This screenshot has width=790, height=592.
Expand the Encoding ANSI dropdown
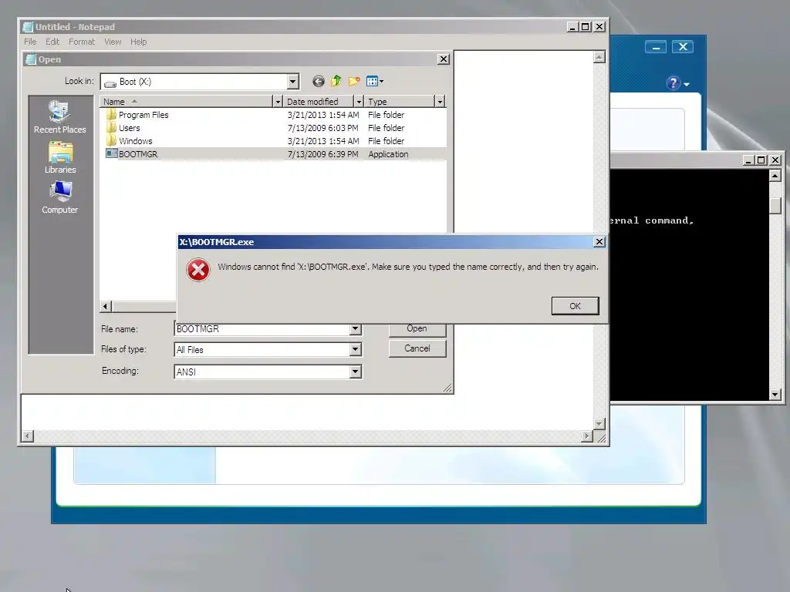coord(355,372)
